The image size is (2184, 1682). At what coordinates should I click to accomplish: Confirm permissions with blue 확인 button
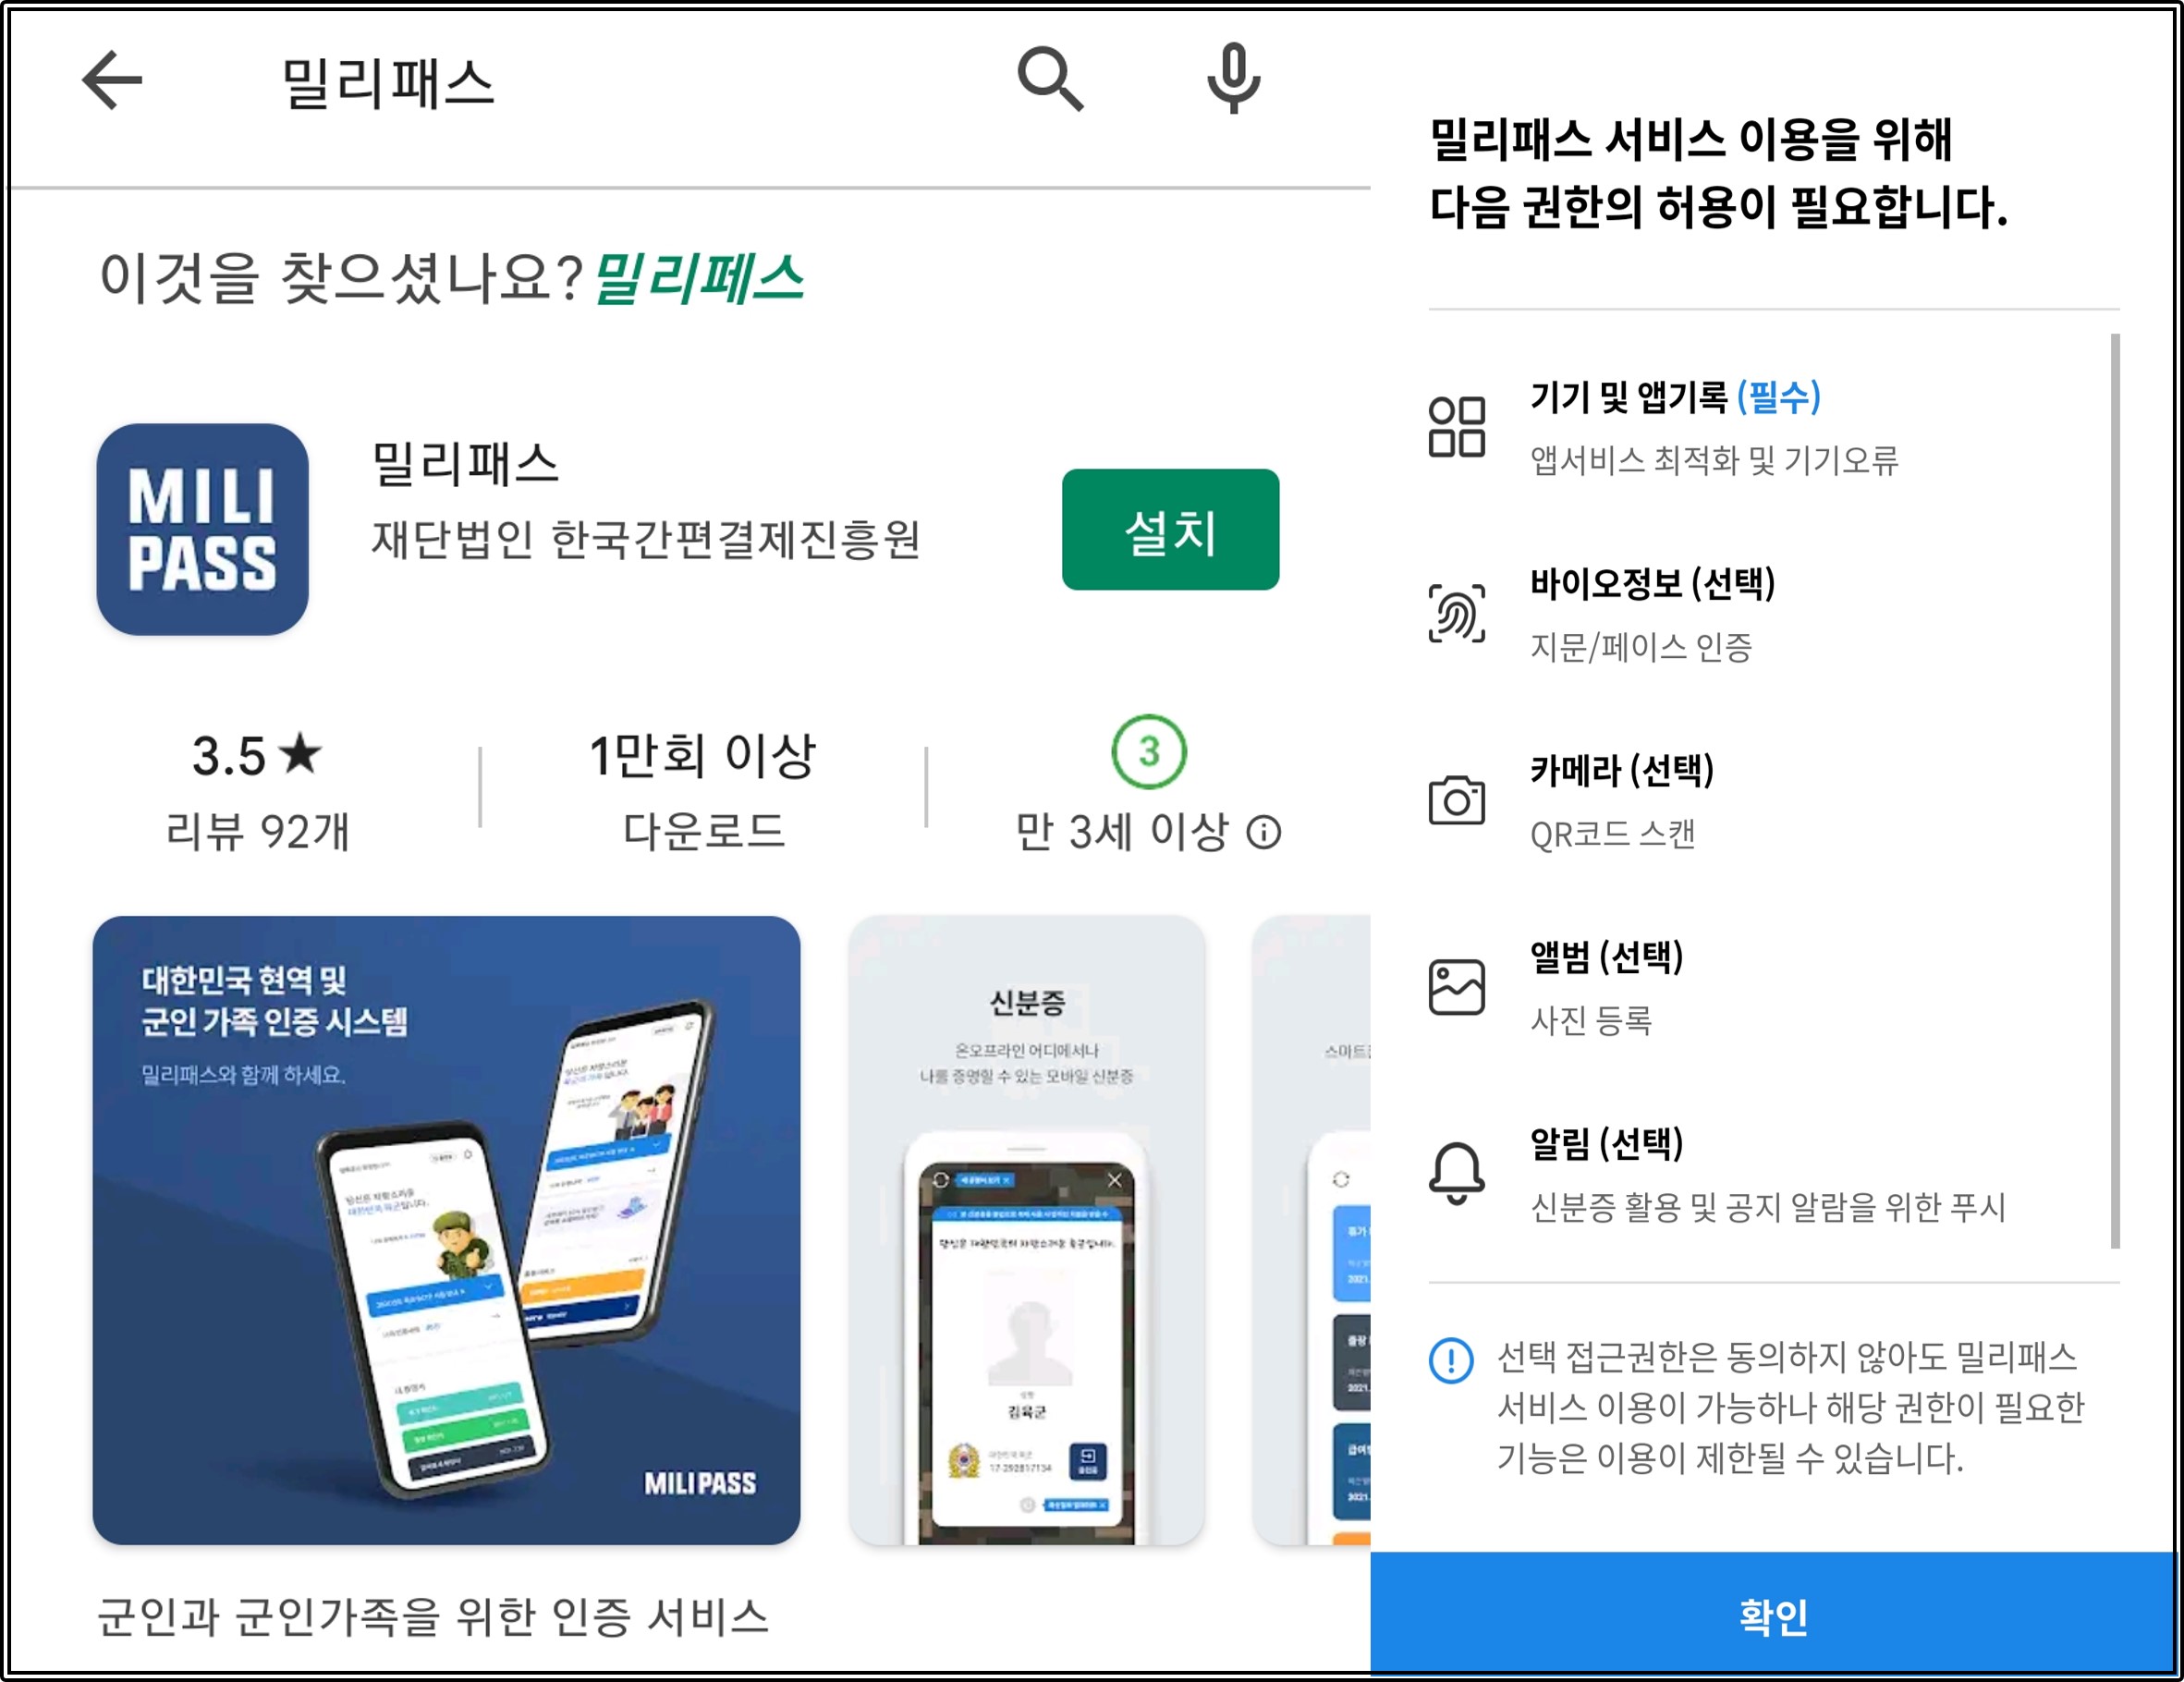pos(1772,1615)
